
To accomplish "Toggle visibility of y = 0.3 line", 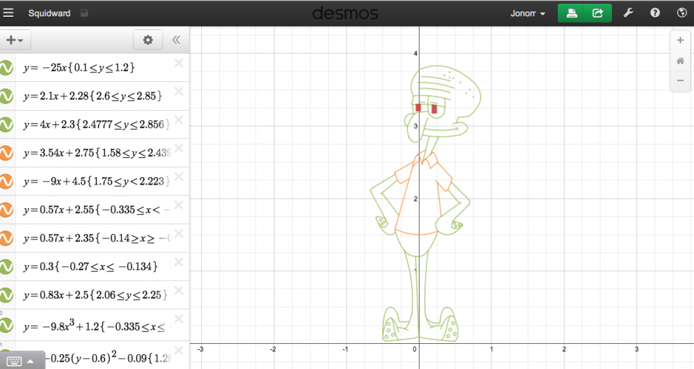I will coord(6,267).
